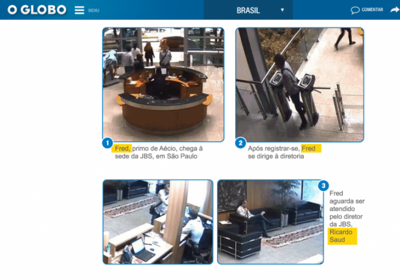The width and height of the screenshot is (400, 280).
Task: Click the share arrow icon
Action: [x=394, y=10]
